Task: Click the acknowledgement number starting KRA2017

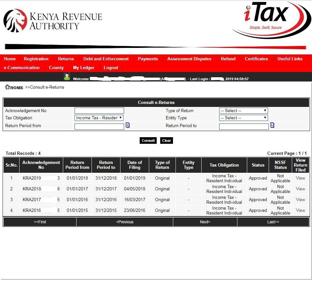Action: pyautogui.click(x=41, y=200)
